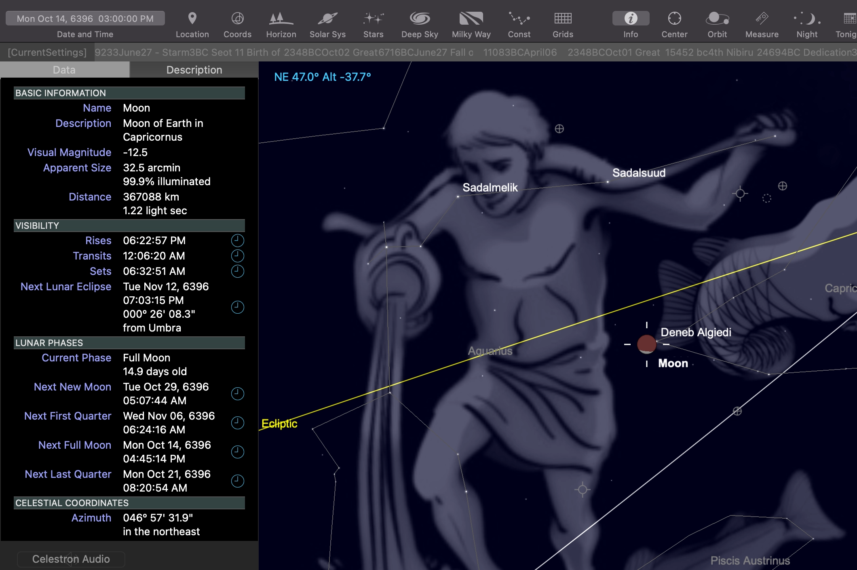Jump to Next First Quarter clock icon
This screenshot has width=857, height=570.
pyautogui.click(x=237, y=423)
